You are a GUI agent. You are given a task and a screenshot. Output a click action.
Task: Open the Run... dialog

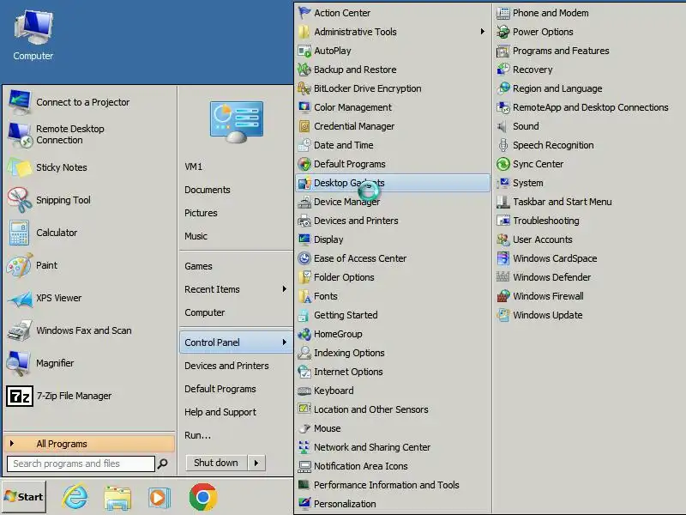pyautogui.click(x=198, y=435)
